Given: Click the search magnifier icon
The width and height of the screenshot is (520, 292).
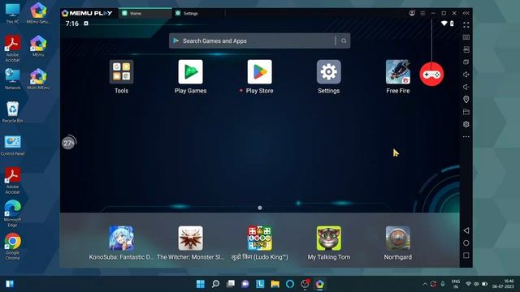Looking at the screenshot, I should (x=344, y=41).
